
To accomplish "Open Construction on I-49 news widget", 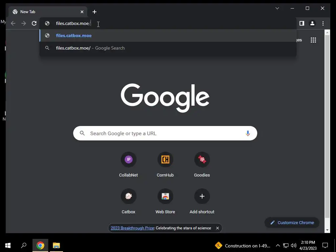I will tap(243, 245).
